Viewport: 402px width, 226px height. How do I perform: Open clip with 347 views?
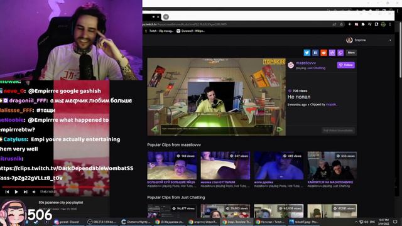(x=225, y=166)
